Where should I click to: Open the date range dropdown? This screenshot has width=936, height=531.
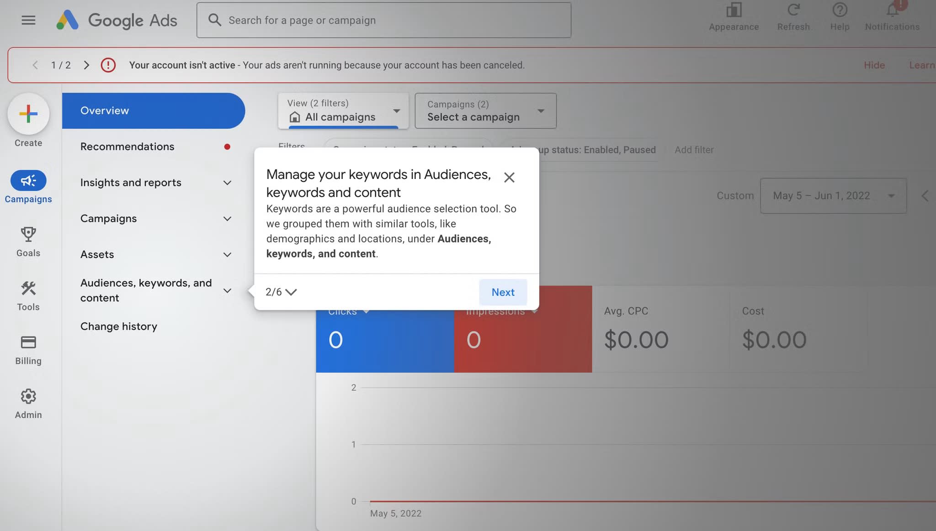[833, 196]
